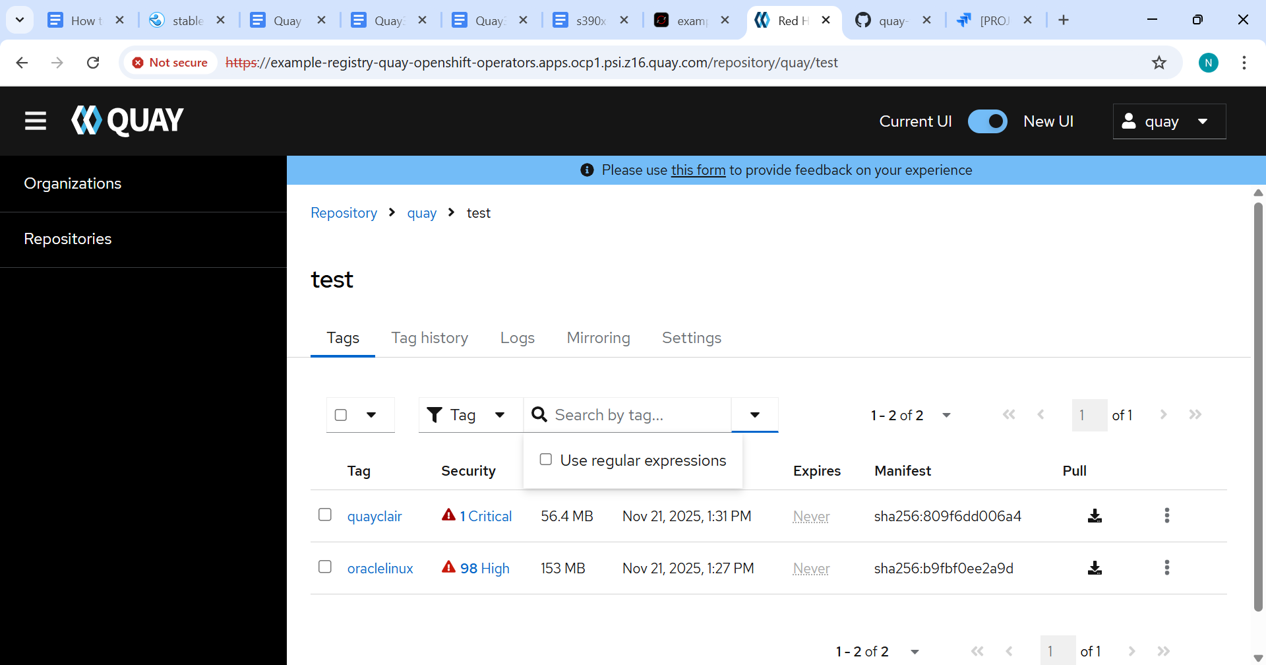
Task: Click the high warning icon for oraclelinux
Action: coord(448,567)
